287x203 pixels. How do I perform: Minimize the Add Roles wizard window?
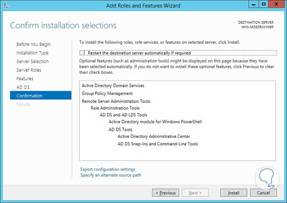pyautogui.click(x=253, y=4)
